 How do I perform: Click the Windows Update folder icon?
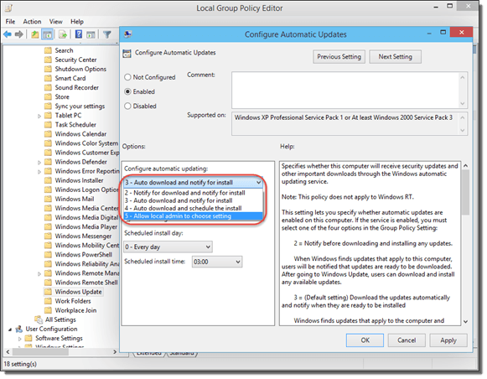(48, 292)
